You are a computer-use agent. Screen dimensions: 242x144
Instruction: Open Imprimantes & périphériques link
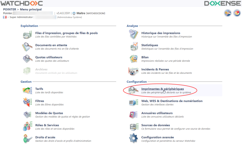tap(162, 89)
